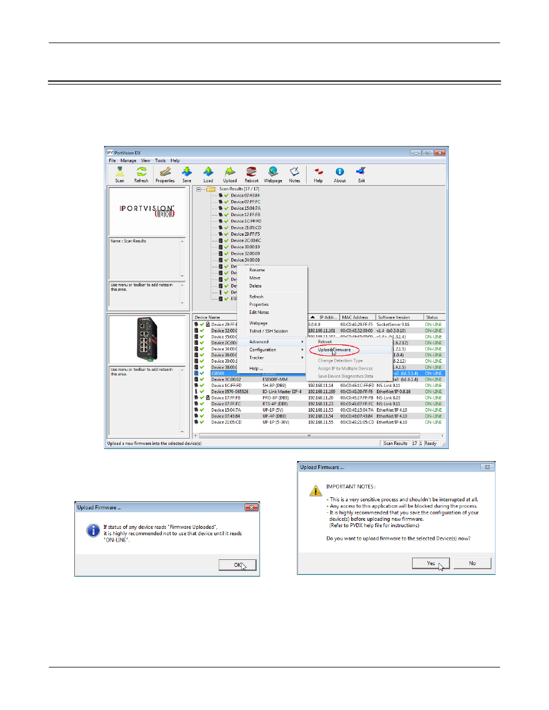The height and width of the screenshot is (710, 549).
Task: Click the PortVision DX logo image
Action: 147,211
